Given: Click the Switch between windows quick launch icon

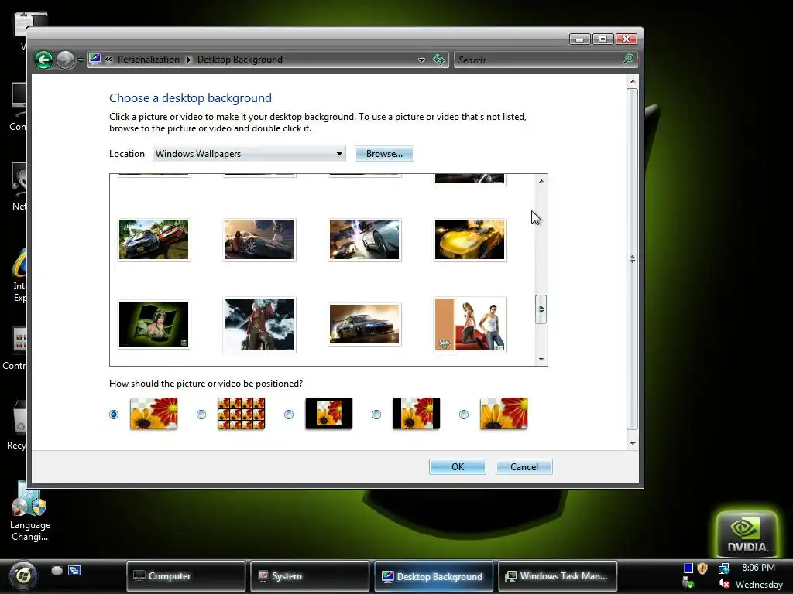Looking at the screenshot, I should tap(74, 571).
